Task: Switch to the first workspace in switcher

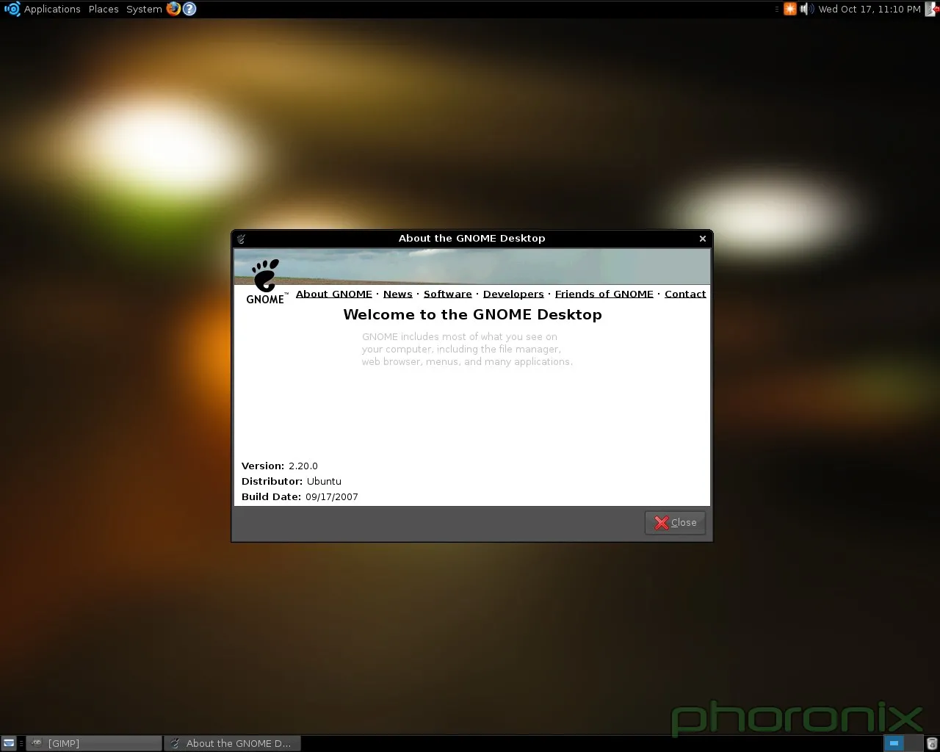Action: (894, 743)
